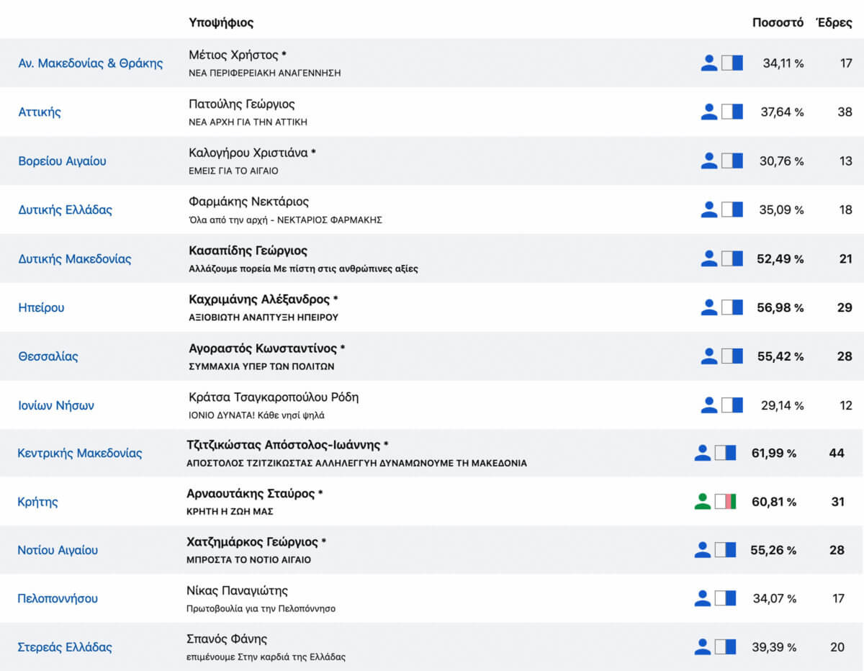Click the party color box in Κεντρικής Μακεδονίας row

(726, 453)
